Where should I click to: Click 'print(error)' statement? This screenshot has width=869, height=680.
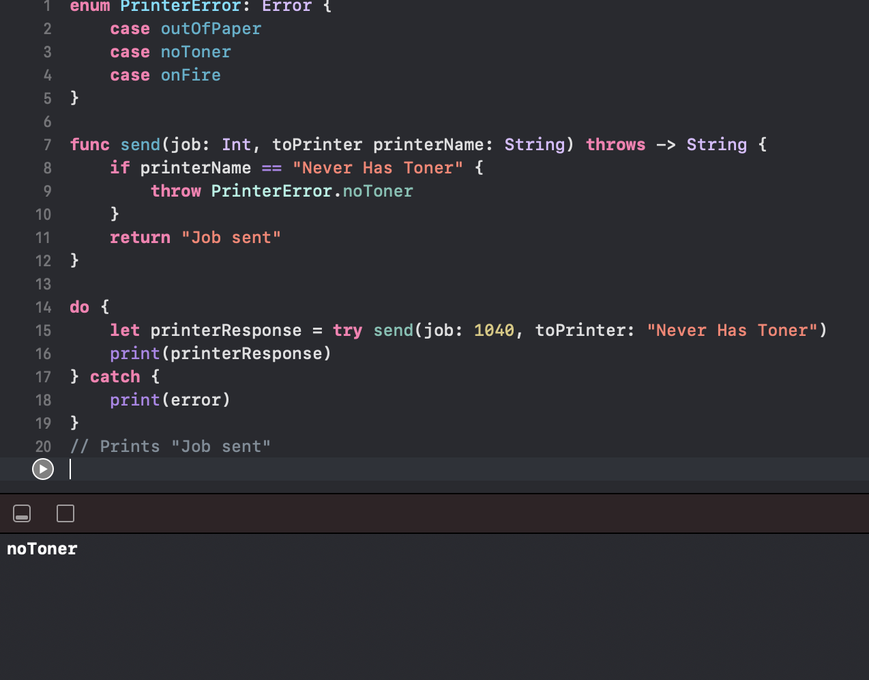click(x=171, y=400)
